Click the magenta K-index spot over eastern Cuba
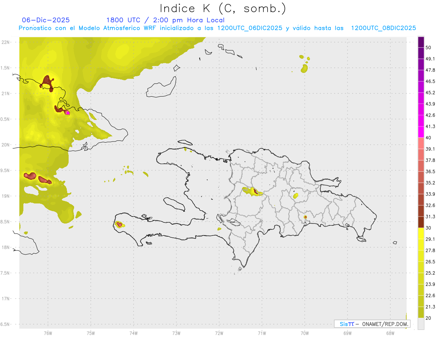The width and height of the screenshot is (438, 338). coord(67,113)
